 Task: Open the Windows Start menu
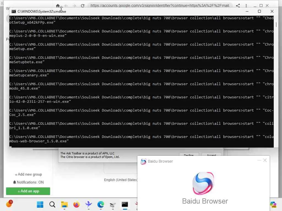tap(40, 204)
